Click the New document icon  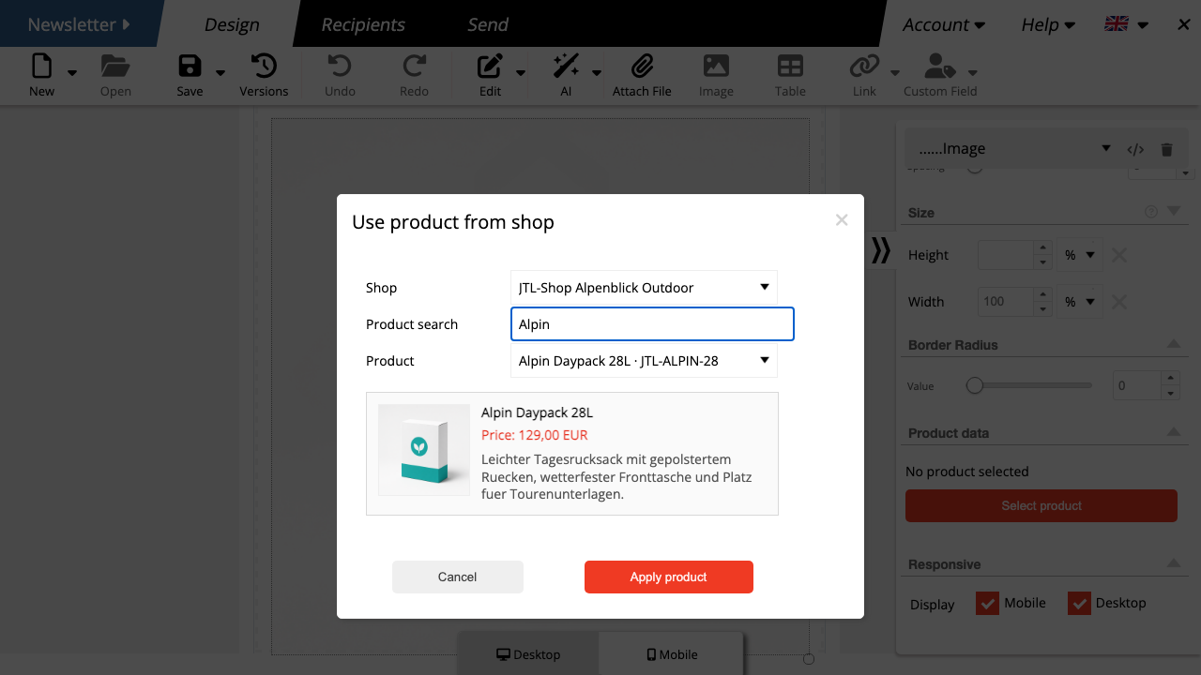[x=41, y=66]
